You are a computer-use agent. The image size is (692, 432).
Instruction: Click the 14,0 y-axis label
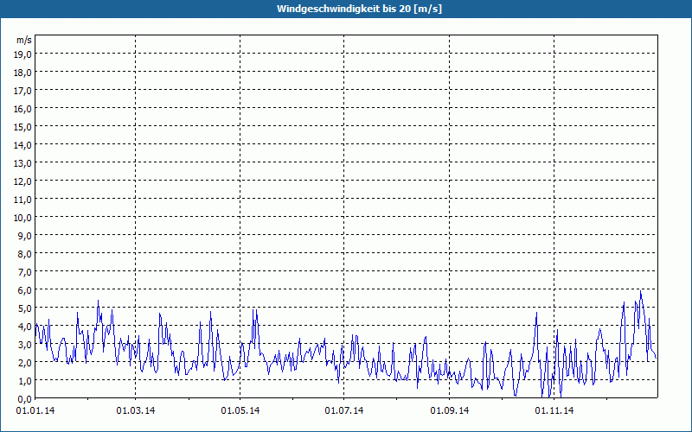tap(23, 144)
